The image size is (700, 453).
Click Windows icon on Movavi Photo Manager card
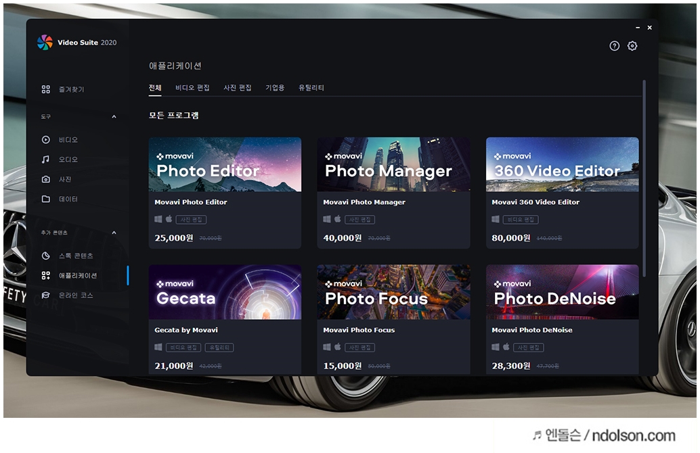pyautogui.click(x=327, y=219)
